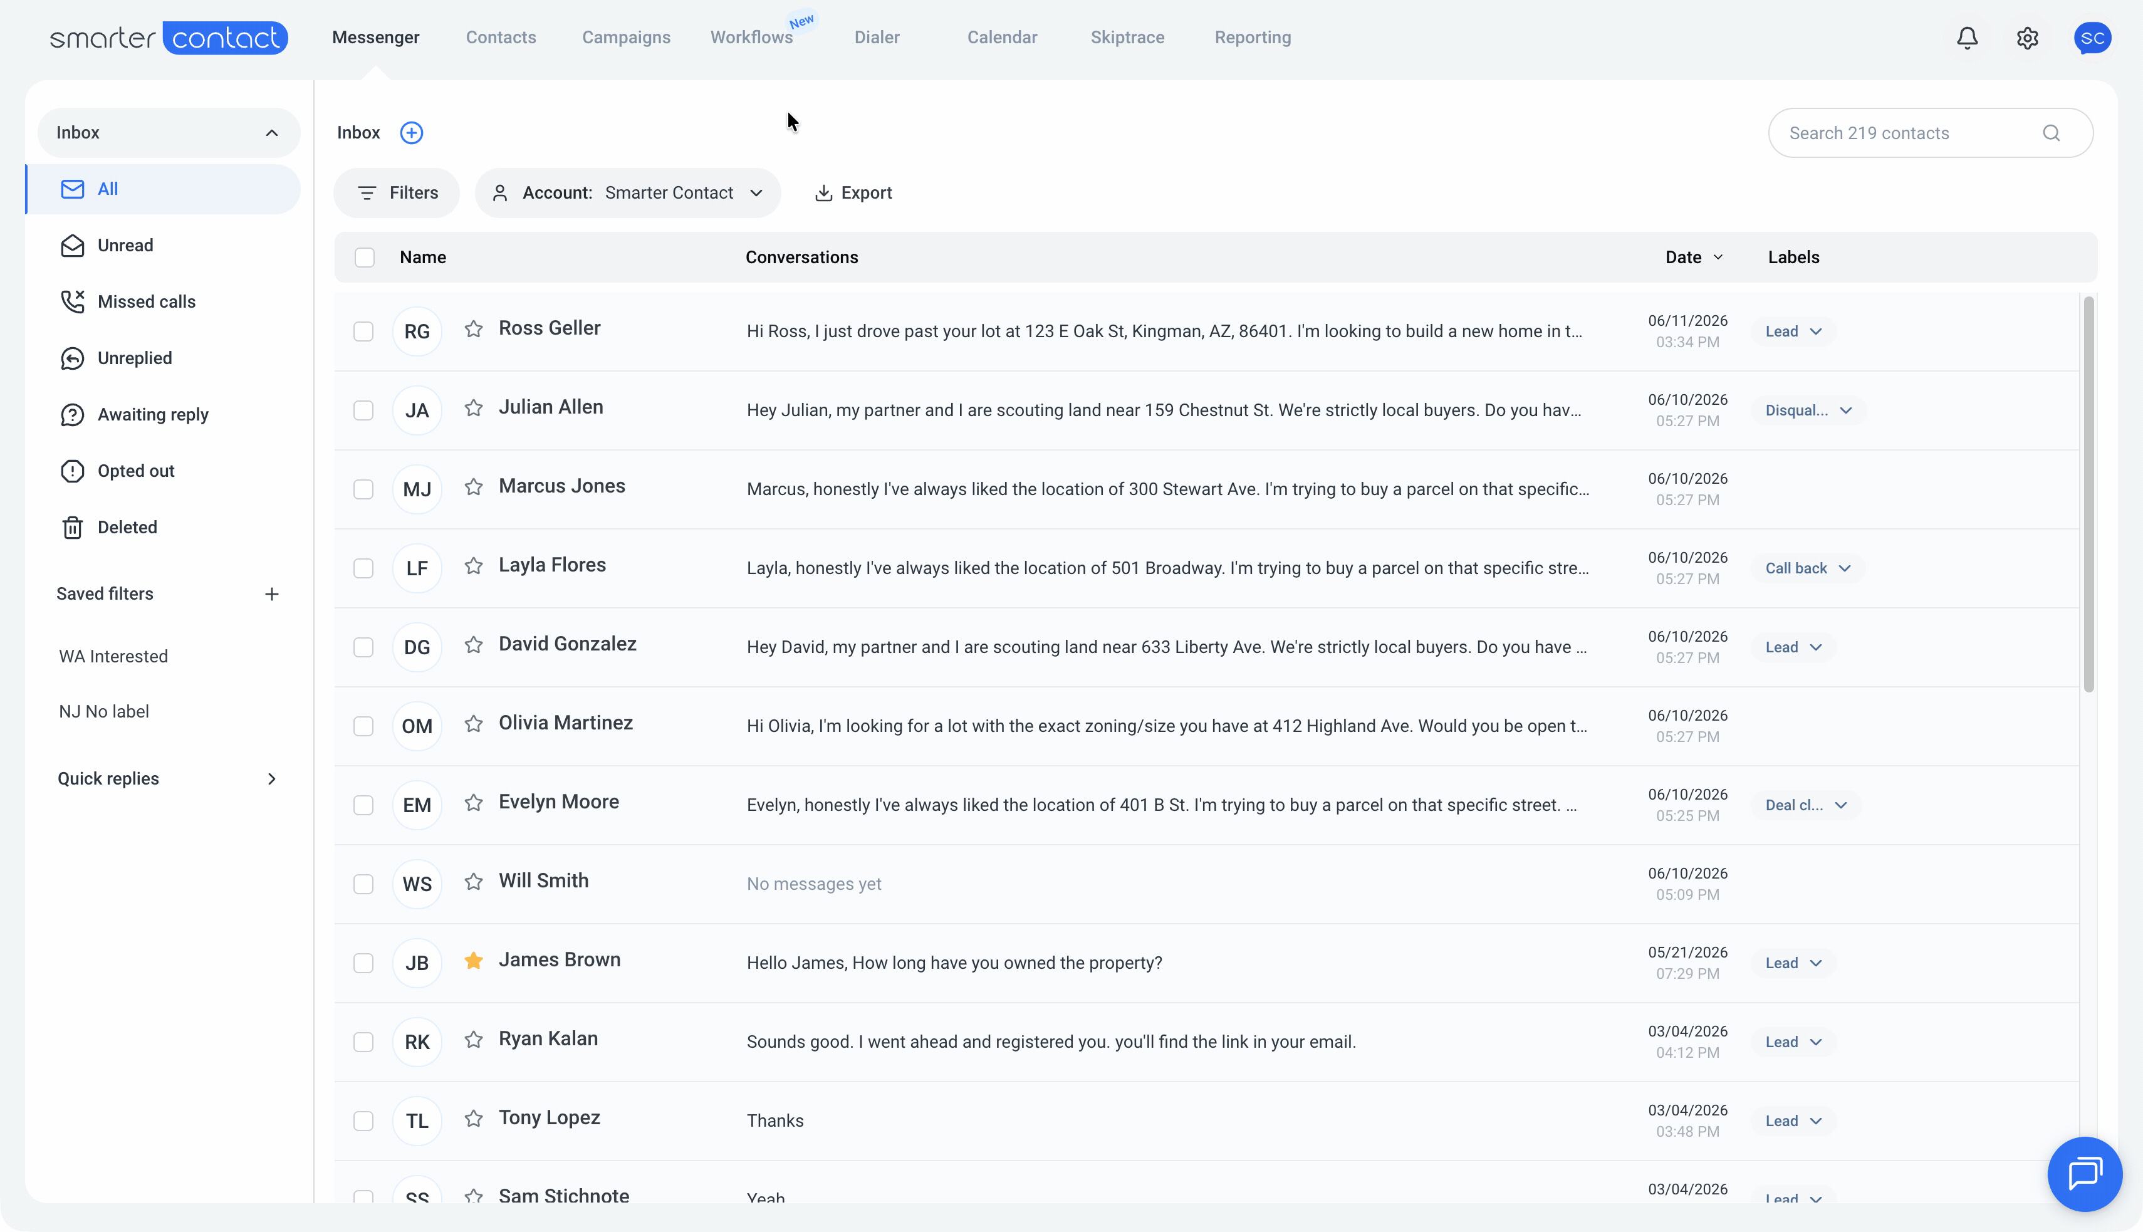Switch to the Campaigns tab

[x=626, y=37]
